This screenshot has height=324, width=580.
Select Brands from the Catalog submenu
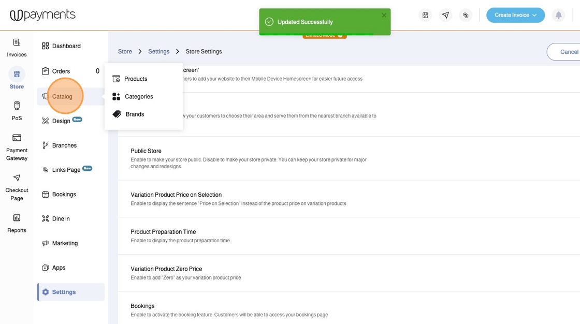point(135,114)
